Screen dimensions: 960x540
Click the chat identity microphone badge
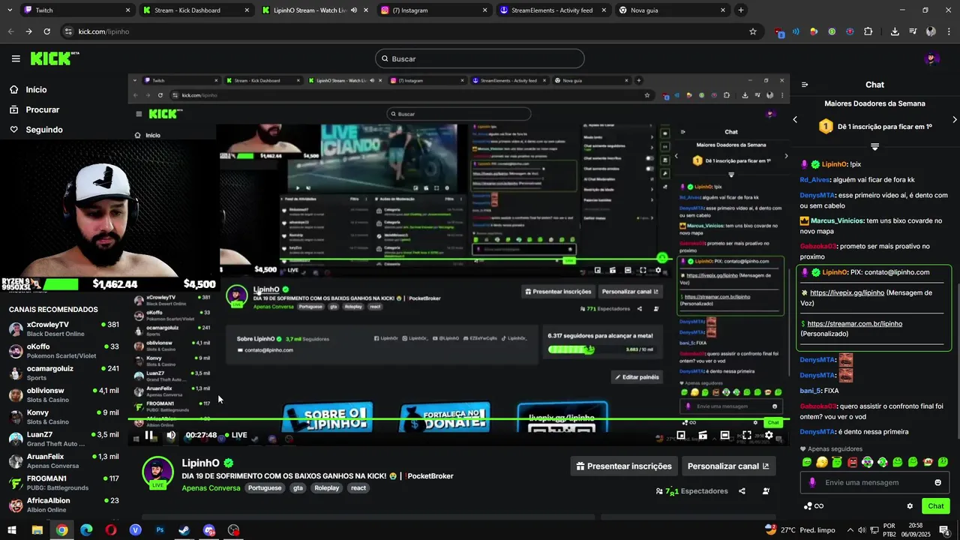(x=811, y=482)
